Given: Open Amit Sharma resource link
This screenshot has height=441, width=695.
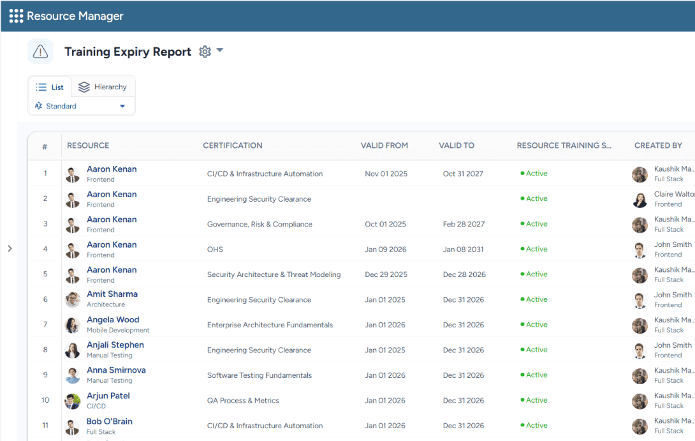Looking at the screenshot, I should (112, 294).
